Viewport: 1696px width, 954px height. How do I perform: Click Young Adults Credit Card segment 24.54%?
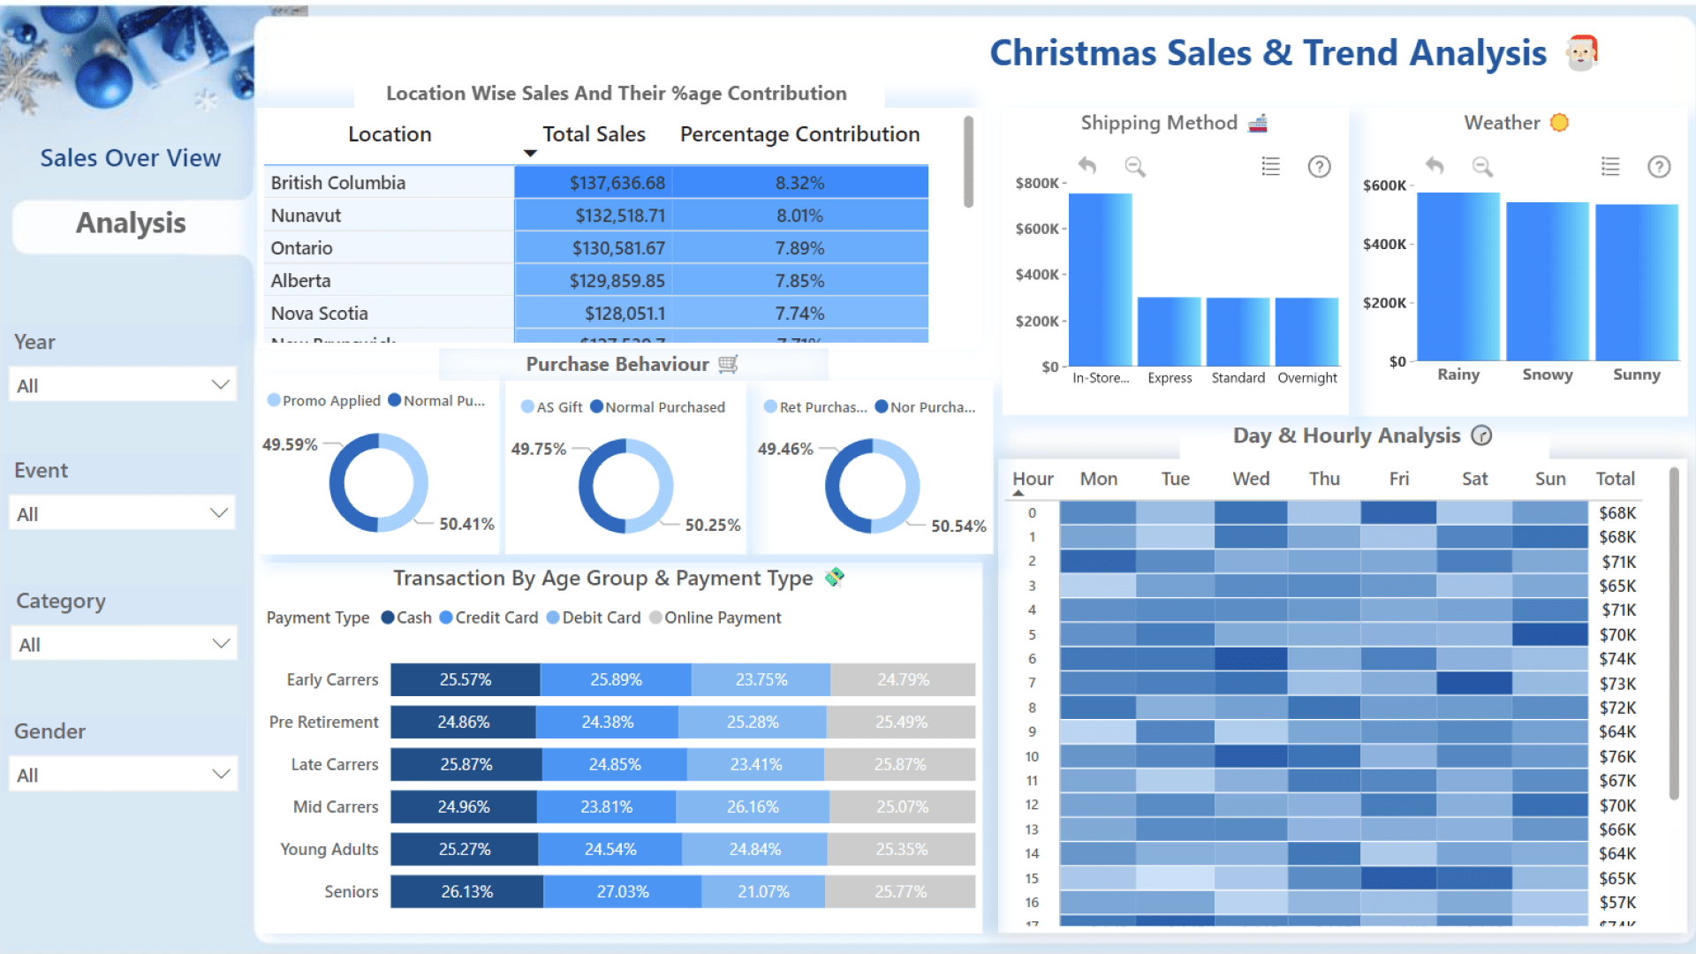tap(609, 849)
